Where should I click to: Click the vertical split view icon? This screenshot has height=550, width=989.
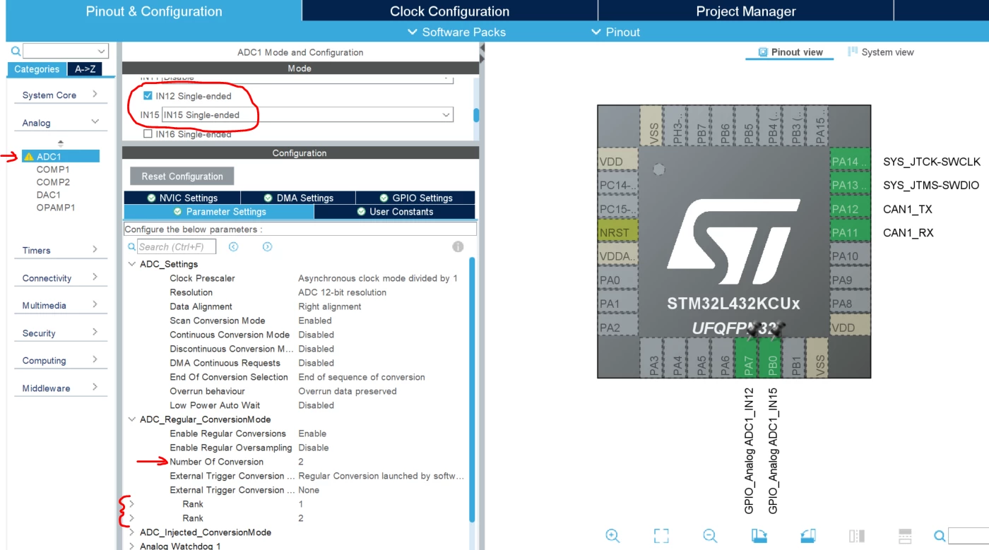(857, 536)
